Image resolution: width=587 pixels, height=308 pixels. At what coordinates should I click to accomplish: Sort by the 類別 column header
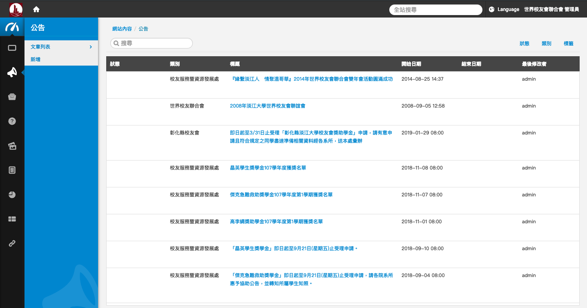pyautogui.click(x=175, y=64)
